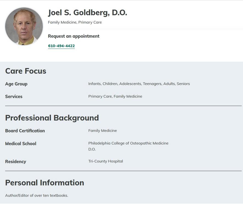Click the Professional Background heading
243x204 pixels.
(52, 118)
